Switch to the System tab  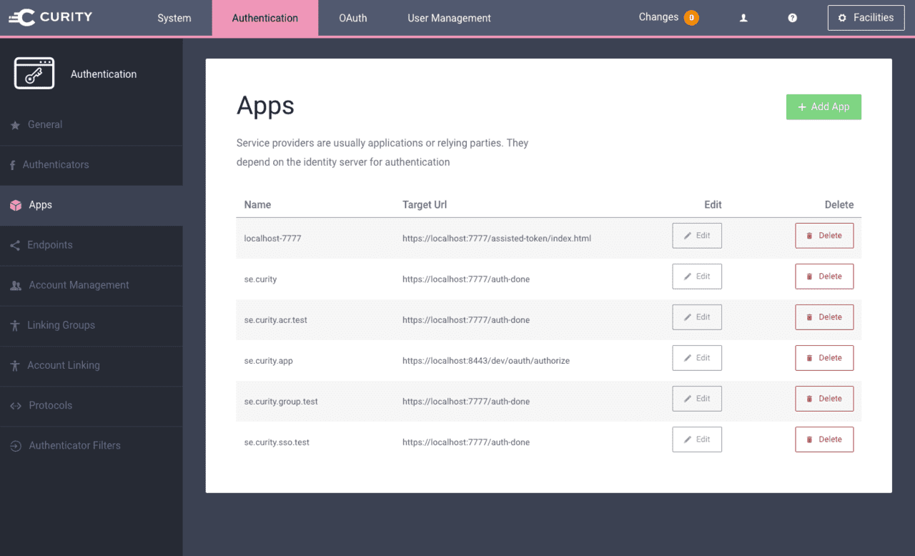point(174,18)
